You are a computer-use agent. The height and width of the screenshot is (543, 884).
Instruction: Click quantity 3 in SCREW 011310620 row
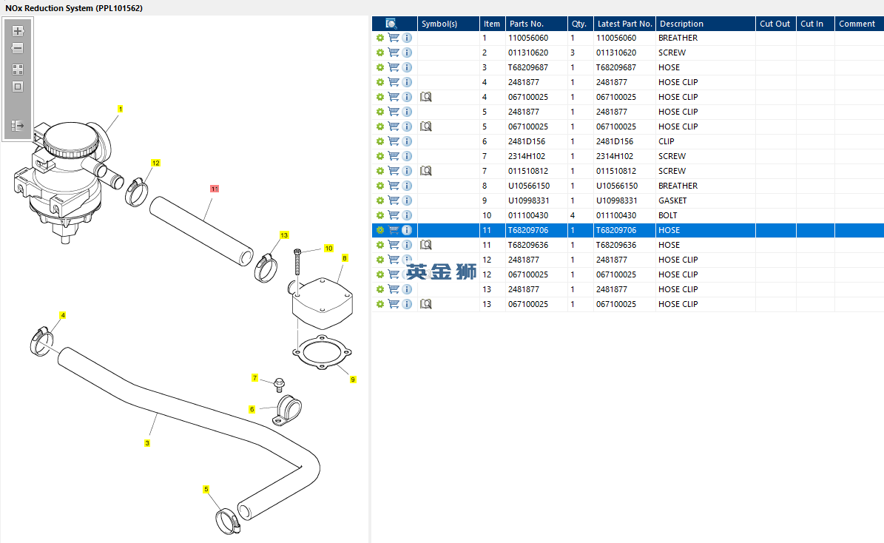573,53
